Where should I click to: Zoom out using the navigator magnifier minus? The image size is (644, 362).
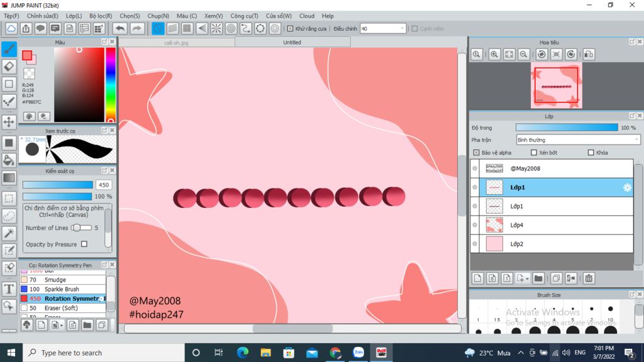tap(524, 54)
